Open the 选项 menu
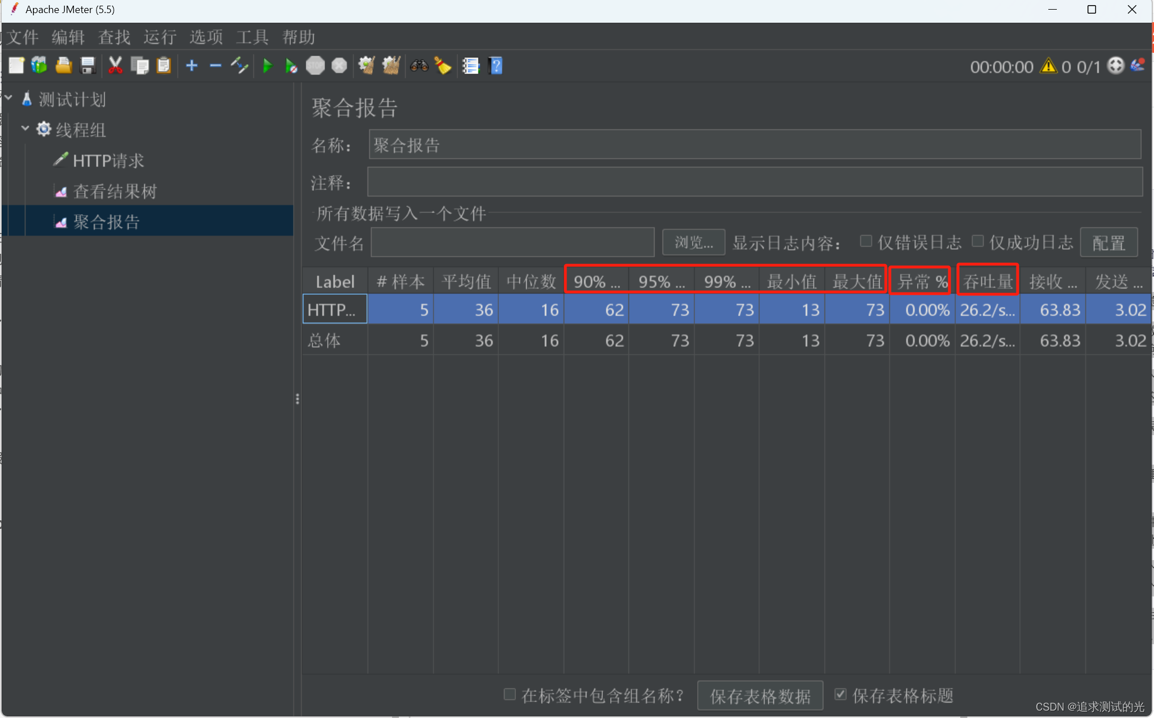This screenshot has height=718, width=1154. click(x=206, y=37)
